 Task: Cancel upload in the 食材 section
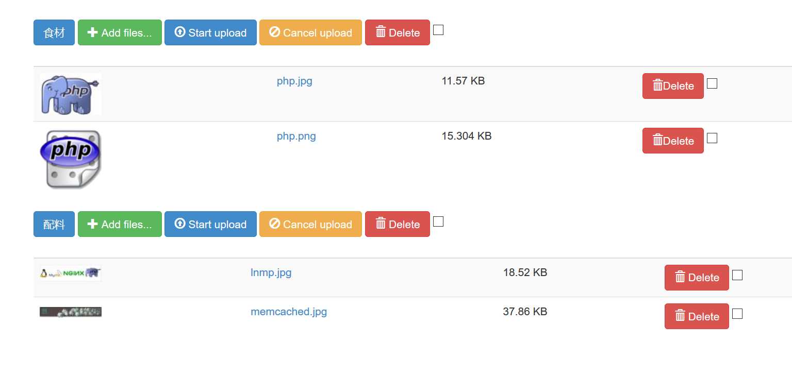[x=310, y=32]
